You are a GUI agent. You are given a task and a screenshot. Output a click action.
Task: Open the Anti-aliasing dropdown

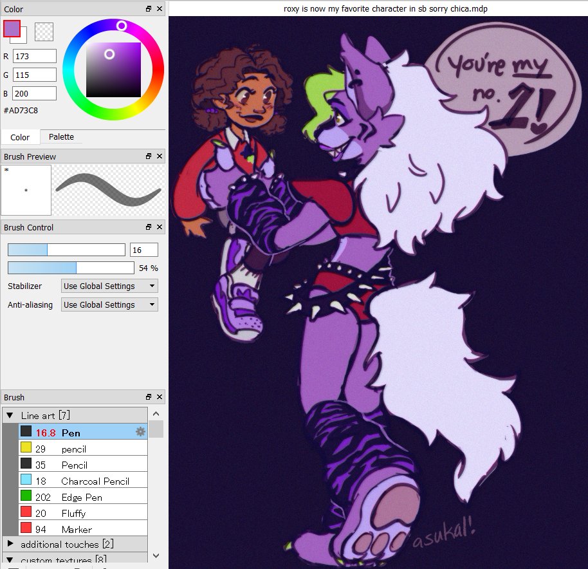click(x=109, y=304)
